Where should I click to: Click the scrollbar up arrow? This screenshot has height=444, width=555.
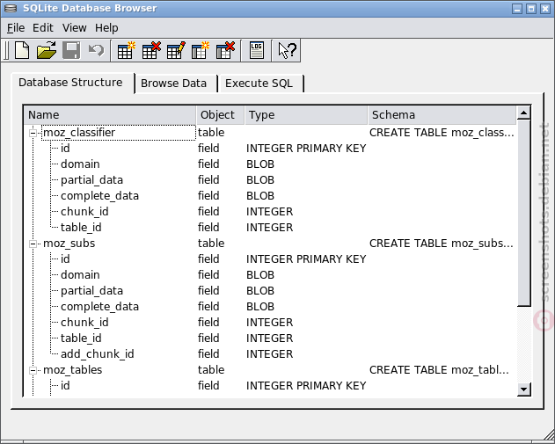click(523, 113)
